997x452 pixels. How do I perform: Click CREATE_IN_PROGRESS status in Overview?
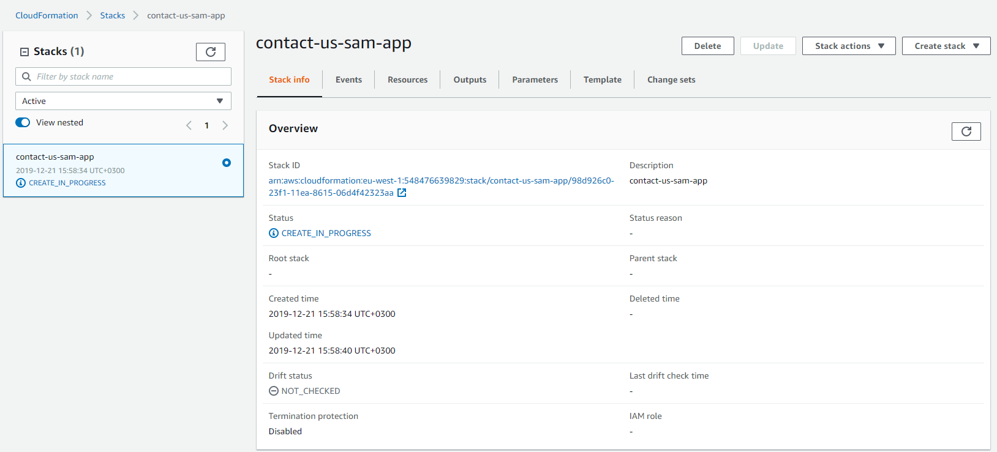[326, 233]
